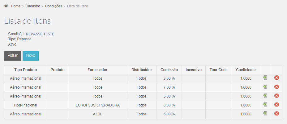The width and height of the screenshot is (287, 124).
Task: Edit the 7,00 % commission row
Action: [x=265, y=87]
